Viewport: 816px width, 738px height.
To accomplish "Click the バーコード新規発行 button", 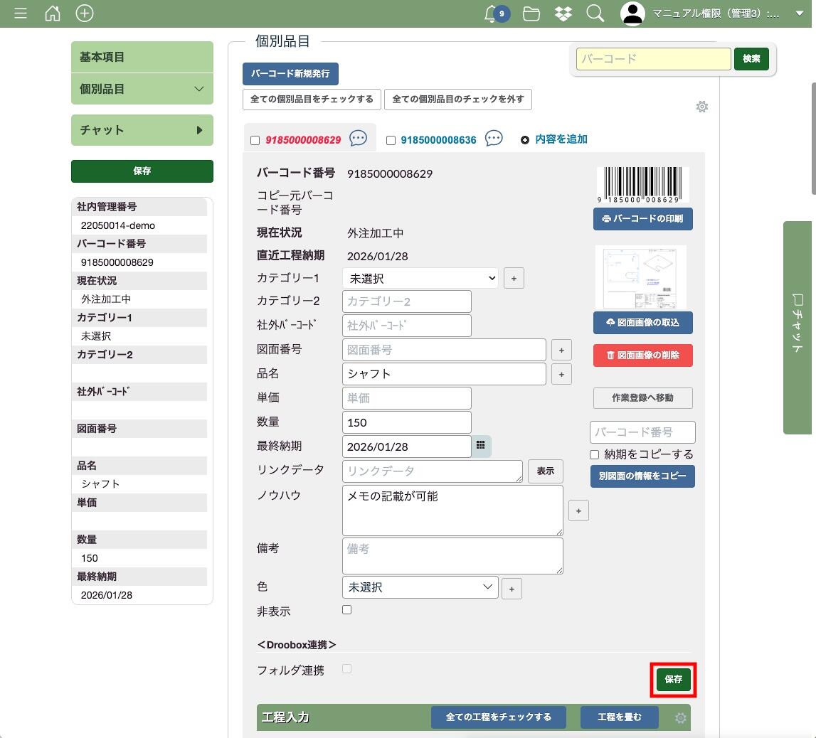I will [290, 73].
